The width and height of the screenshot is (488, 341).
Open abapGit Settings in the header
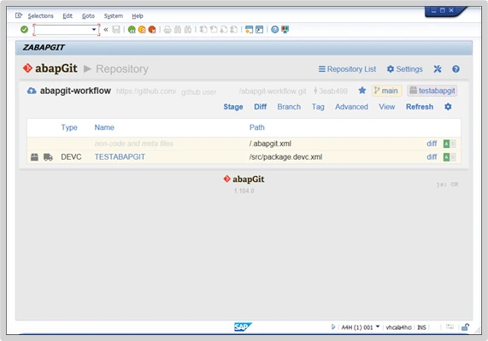click(404, 69)
